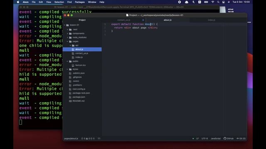Viewport: 266px width, 149px height.
Task: Open .gitignore file
Action: pos(77,77)
